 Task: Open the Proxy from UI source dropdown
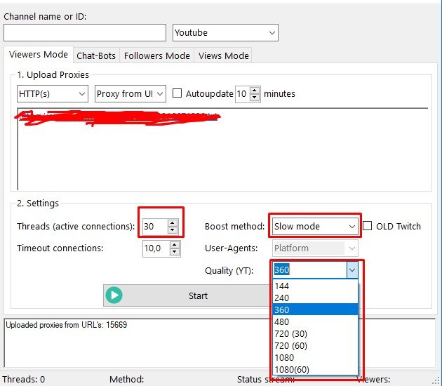(130, 93)
